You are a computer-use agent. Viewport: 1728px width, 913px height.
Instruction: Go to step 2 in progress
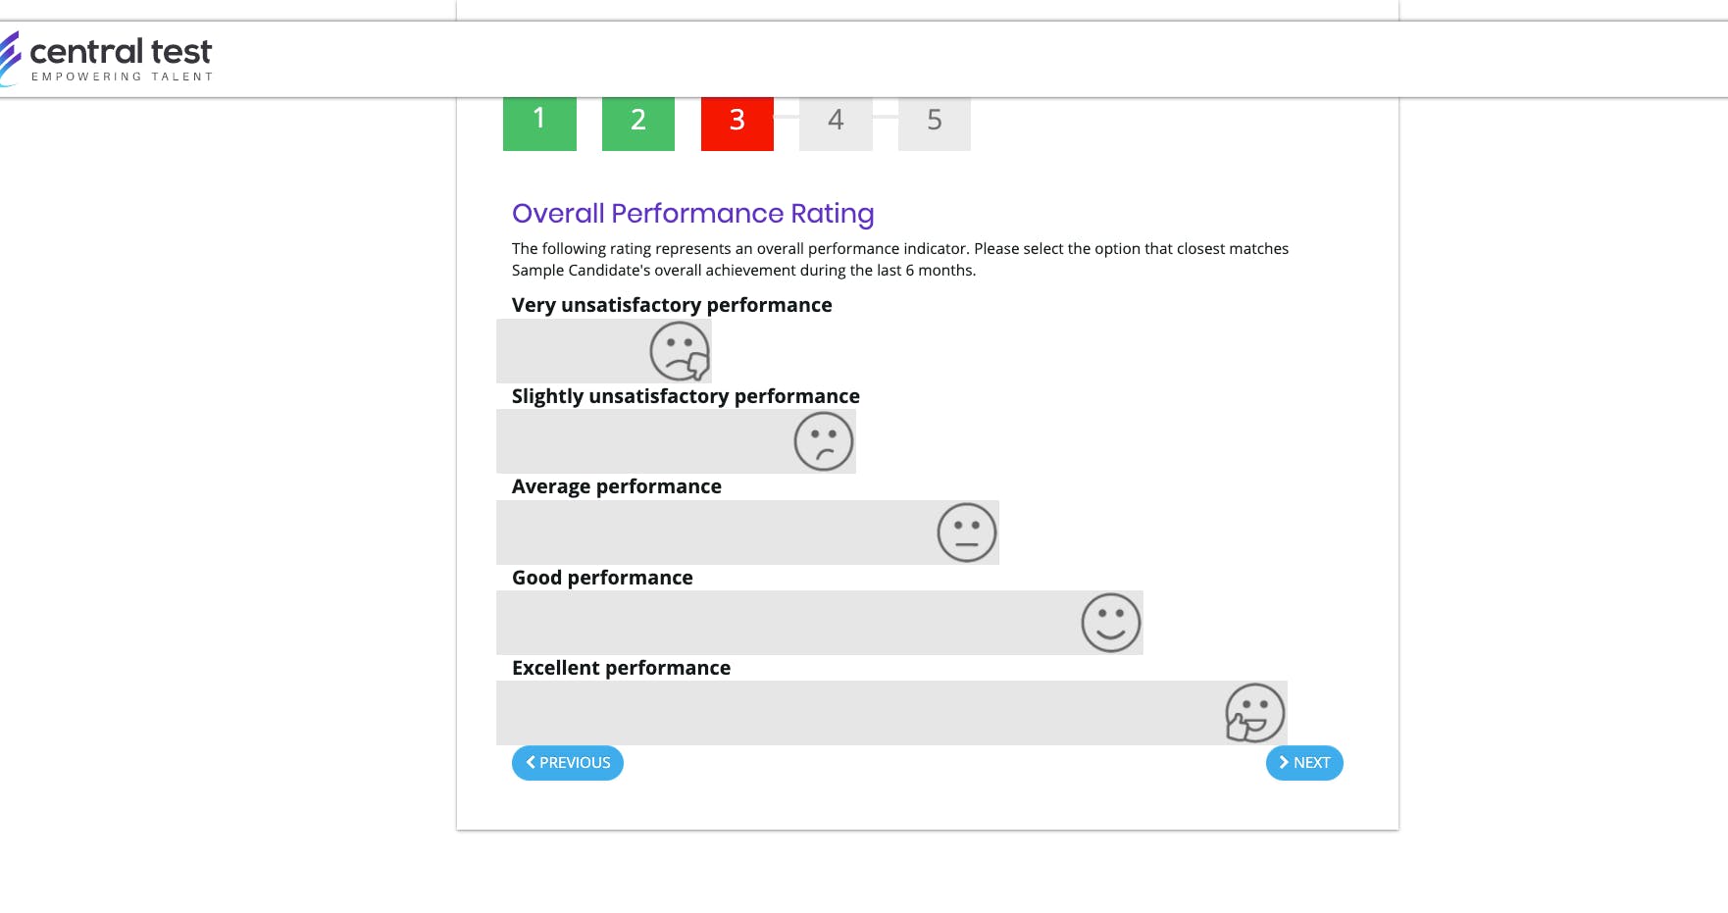coord(638,124)
